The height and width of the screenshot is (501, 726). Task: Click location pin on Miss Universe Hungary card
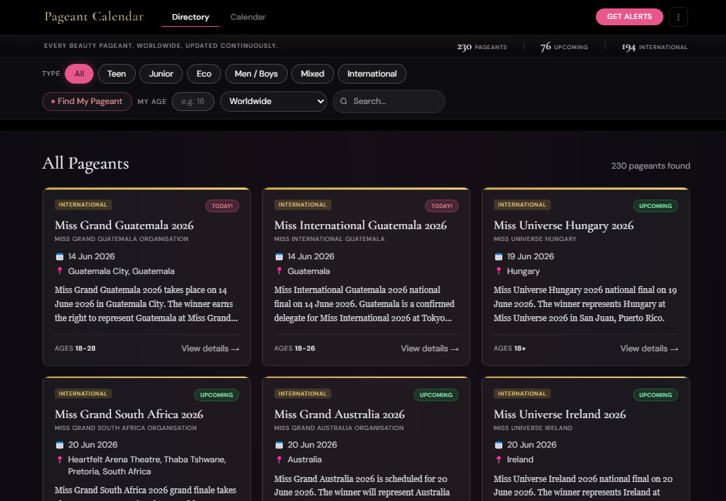pyautogui.click(x=498, y=271)
